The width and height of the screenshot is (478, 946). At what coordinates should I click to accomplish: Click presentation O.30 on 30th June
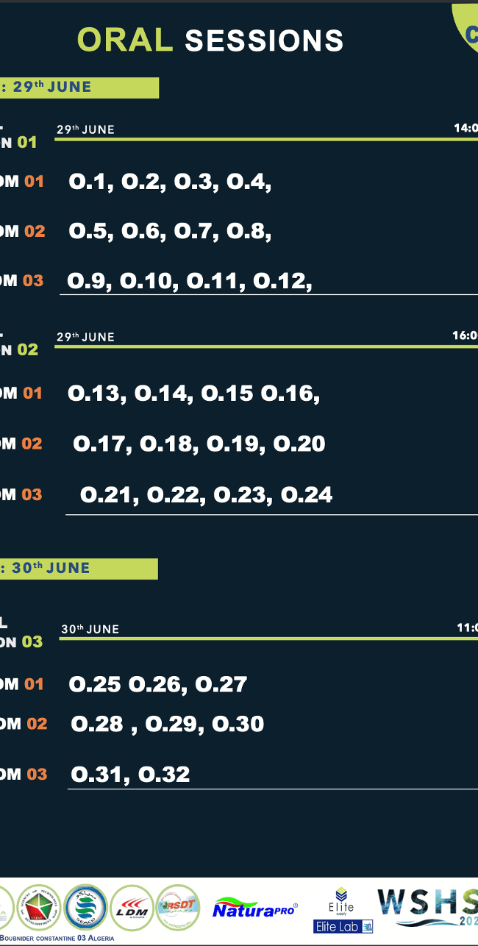(x=238, y=724)
